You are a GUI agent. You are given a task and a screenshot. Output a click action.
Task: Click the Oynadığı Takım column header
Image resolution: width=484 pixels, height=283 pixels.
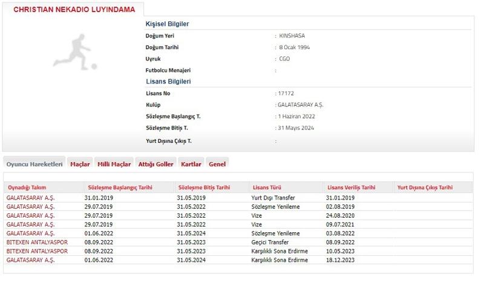(27, 187)
